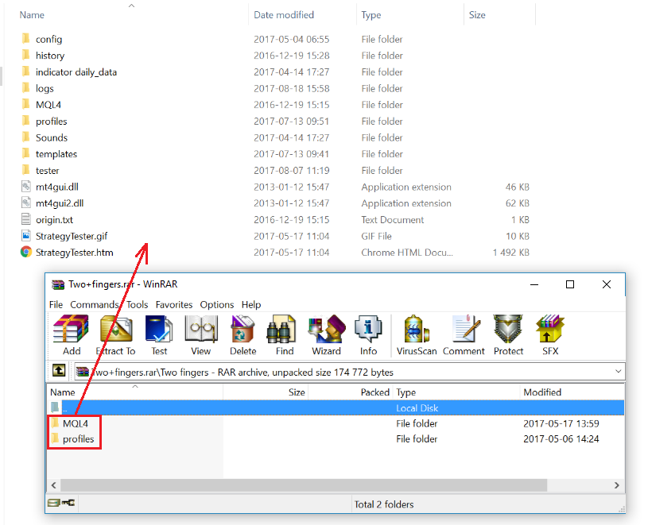Select the profiles folder icon in WinRAR
This screenshot has height=525, width=648.
point(55,438)
